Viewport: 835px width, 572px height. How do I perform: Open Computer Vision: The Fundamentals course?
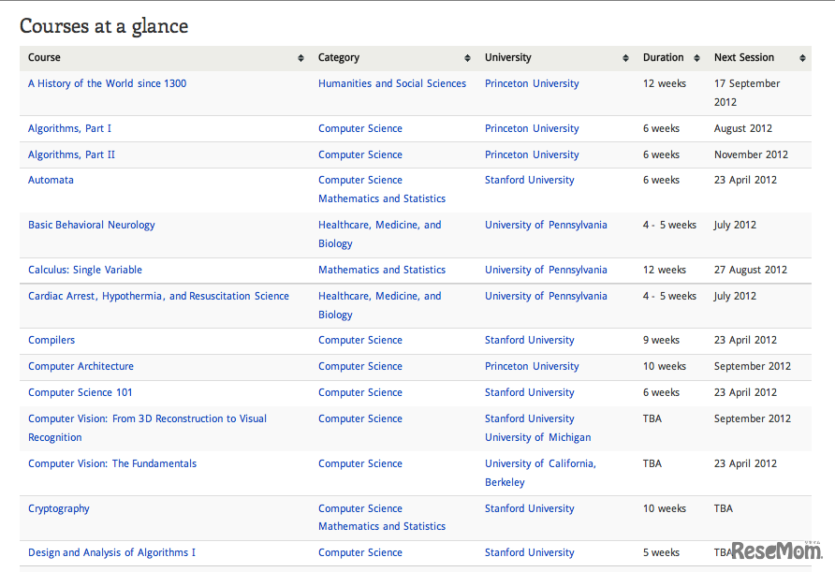pos(111,463)
